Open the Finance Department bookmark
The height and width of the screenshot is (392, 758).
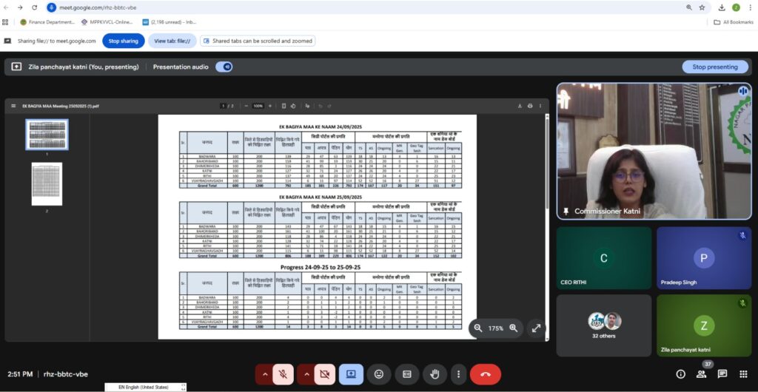(x=47, y=22)
